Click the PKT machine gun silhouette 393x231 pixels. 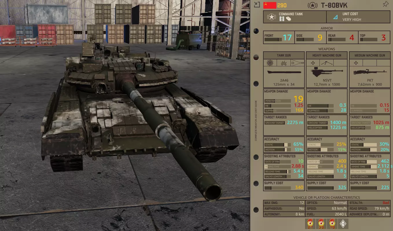370,72
